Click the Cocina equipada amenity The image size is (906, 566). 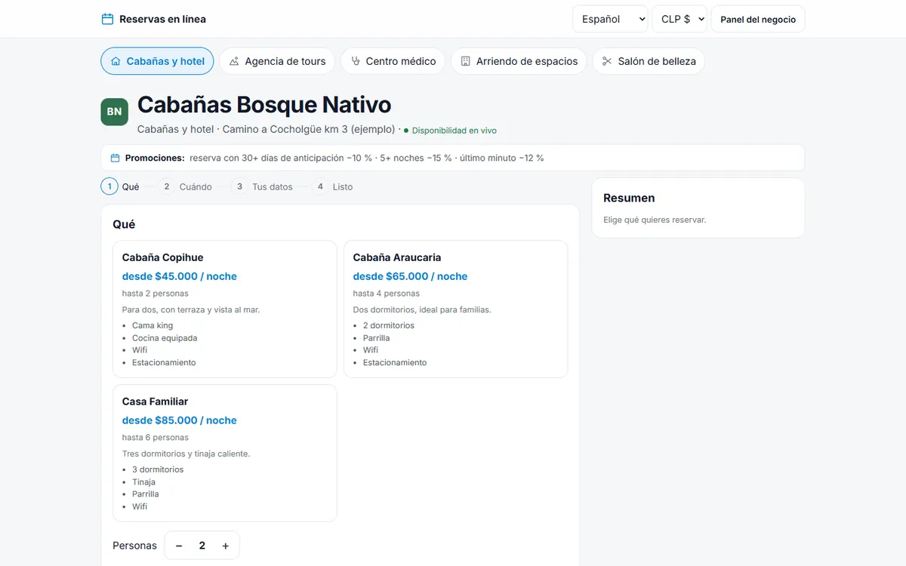click(x=165, y=338)
